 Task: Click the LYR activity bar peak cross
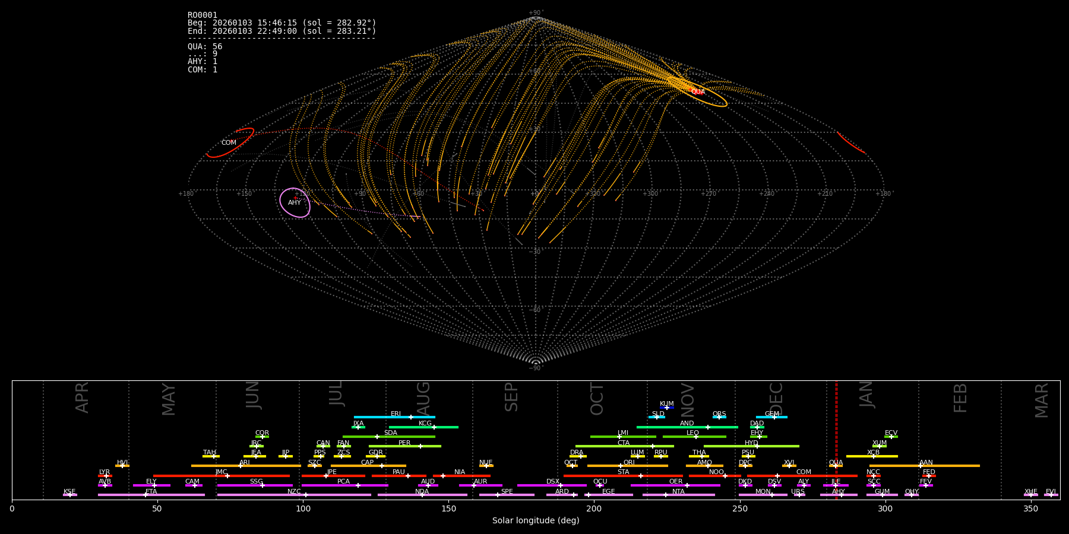point(106,475)
